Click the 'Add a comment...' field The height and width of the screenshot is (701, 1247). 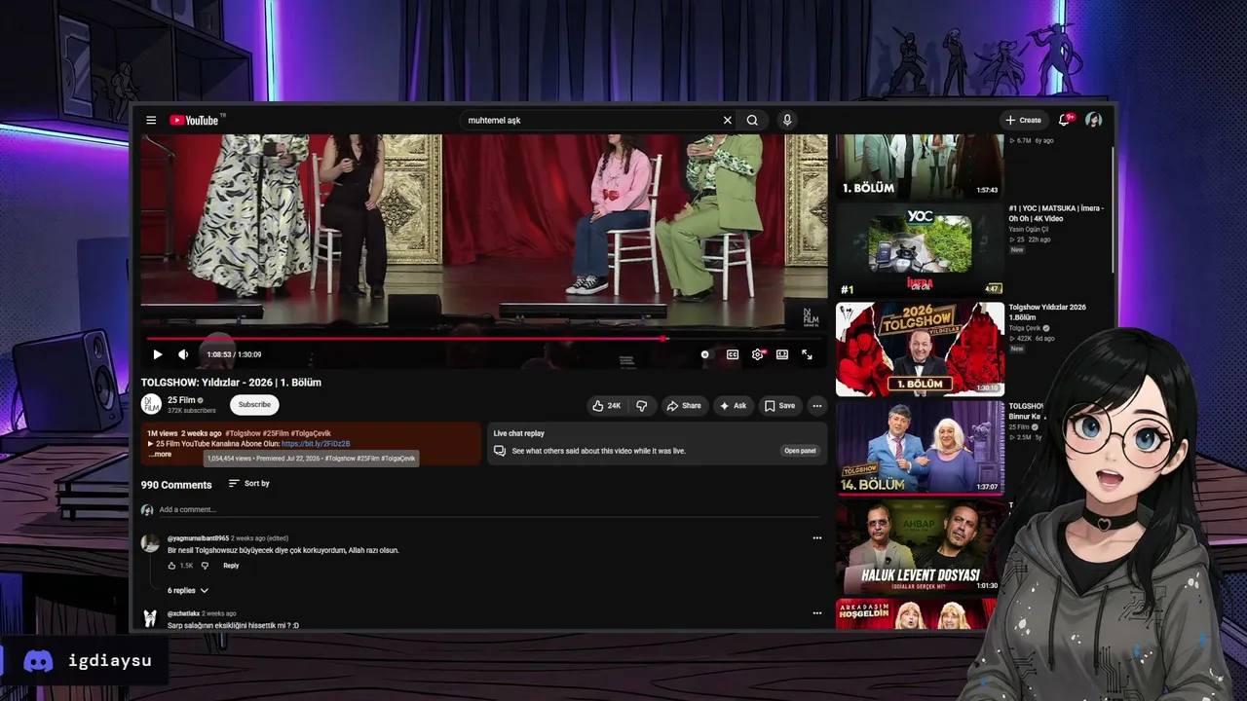coord(489,509)
